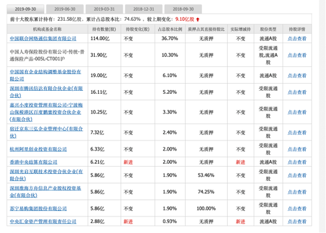Open link 中央汇金资产管理有限责任公司
Image resolution: width=326 pixels, height=233 pixels.
[x=43, y=222]
